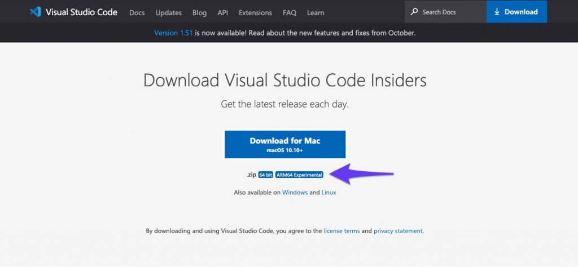Focus the Search Docs field
The width and height of the screenshot is (578, 267).
click(x=445, y=12)
